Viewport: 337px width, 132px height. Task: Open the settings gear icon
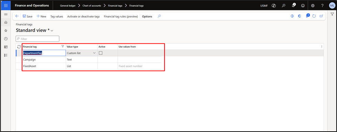(x=313, y=6)
